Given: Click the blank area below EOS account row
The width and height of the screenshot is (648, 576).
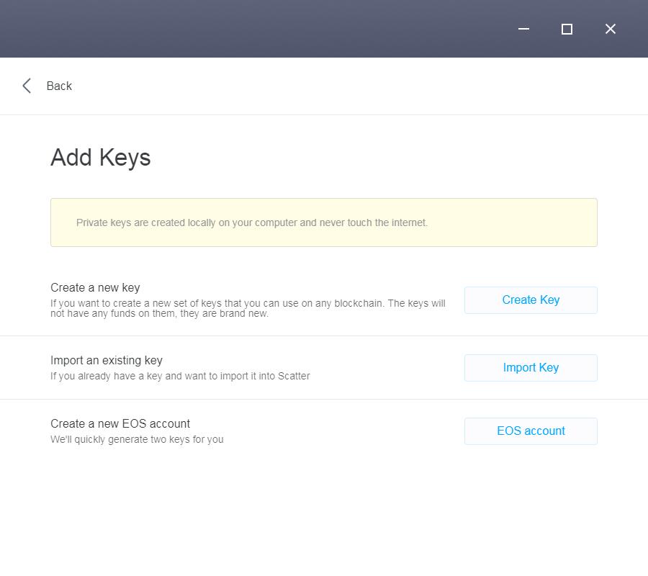Looking at the screenshot, I should 323,511.
